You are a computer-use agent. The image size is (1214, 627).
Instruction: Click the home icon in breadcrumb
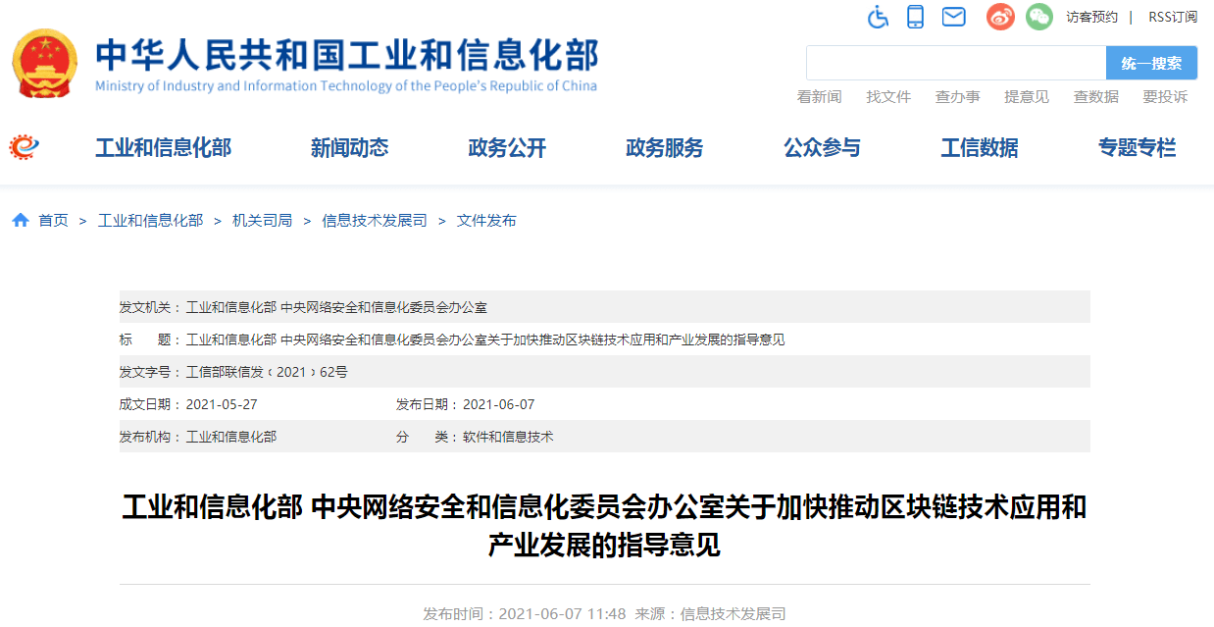21,221
